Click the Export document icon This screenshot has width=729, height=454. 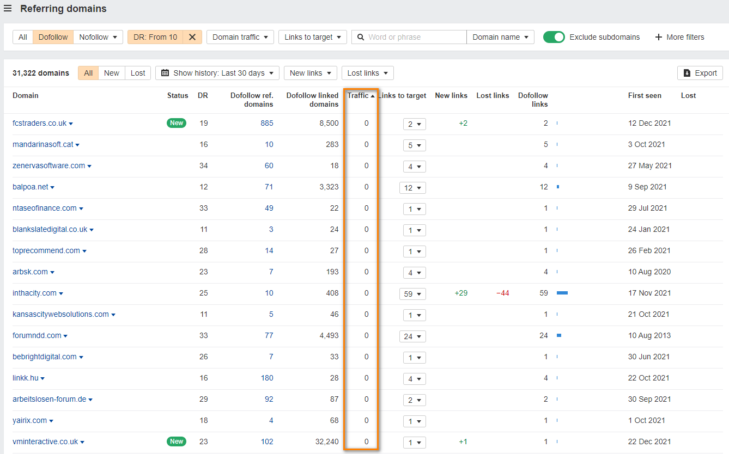point(687,72)
